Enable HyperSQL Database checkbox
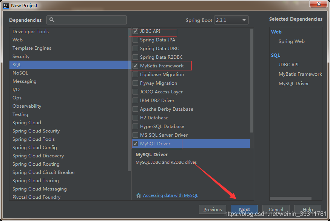The width and height of the screenshot is (330, 221). coord(135,127)
